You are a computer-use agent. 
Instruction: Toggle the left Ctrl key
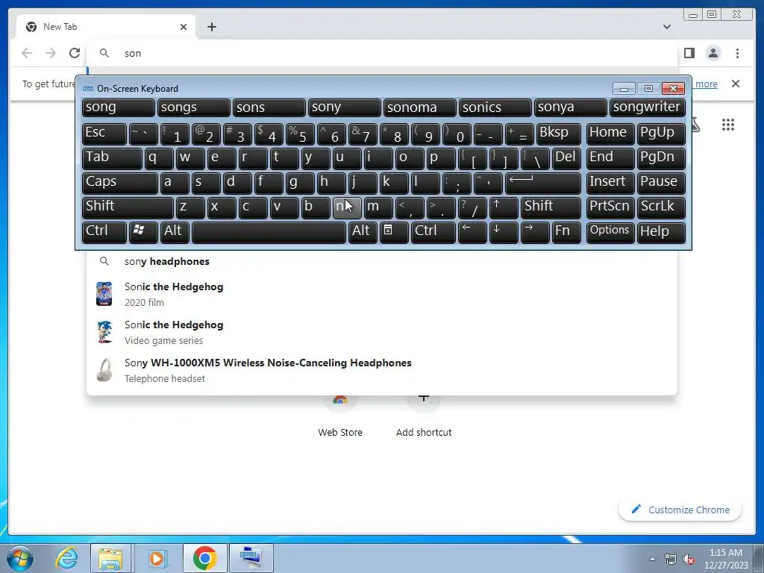[x=104, y=233]
